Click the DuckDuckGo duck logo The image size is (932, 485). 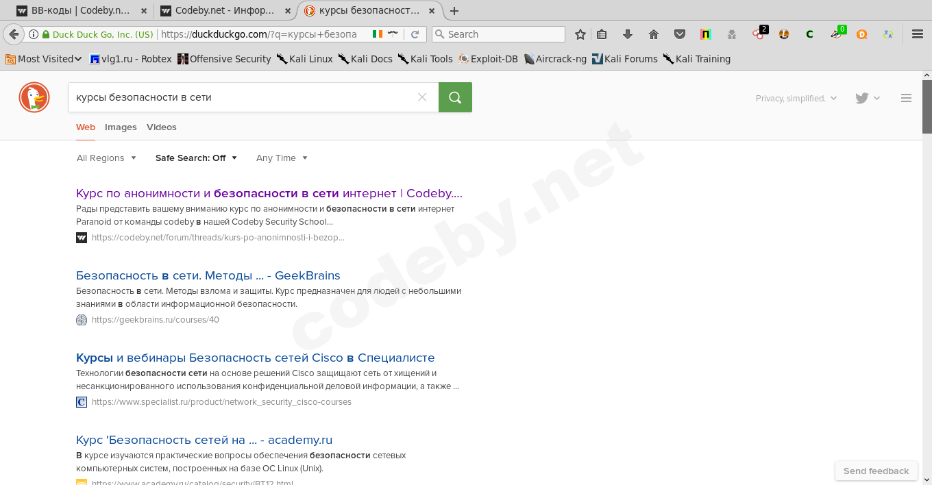point(34,97)
